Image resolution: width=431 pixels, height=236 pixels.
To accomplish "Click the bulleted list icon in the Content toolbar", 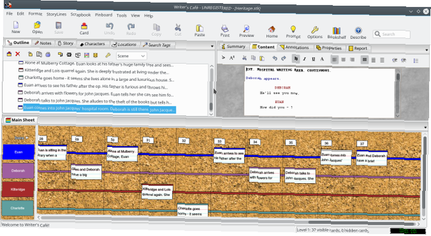I will pos(416,61).
